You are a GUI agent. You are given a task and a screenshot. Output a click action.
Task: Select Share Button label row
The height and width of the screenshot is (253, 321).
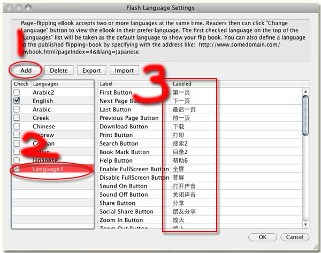(x=200, y=203)
